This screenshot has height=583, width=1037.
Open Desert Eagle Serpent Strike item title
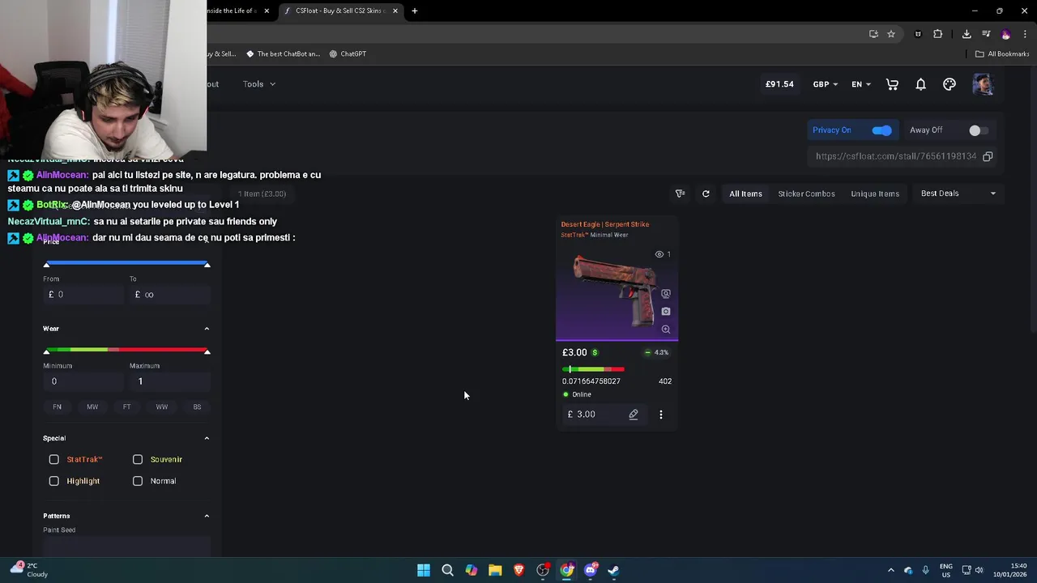pos(605,224)
